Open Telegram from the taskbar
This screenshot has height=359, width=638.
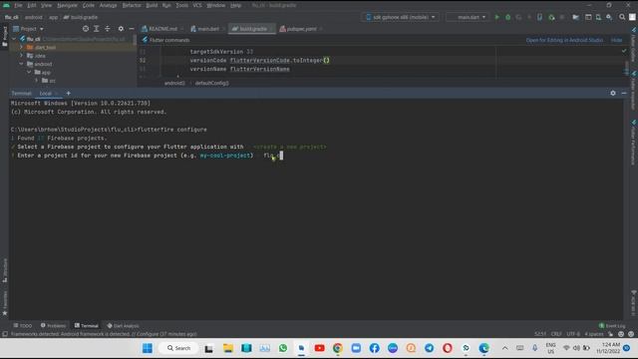[430, 348]
